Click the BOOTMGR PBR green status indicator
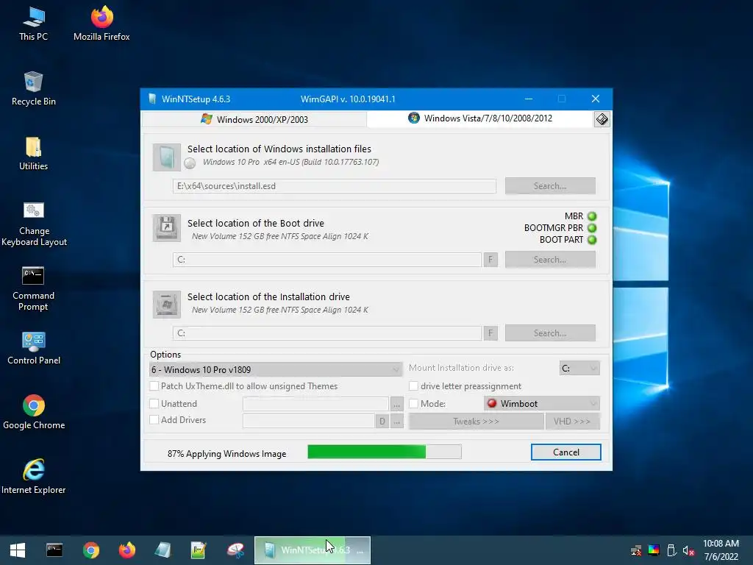 coord(592,228)
